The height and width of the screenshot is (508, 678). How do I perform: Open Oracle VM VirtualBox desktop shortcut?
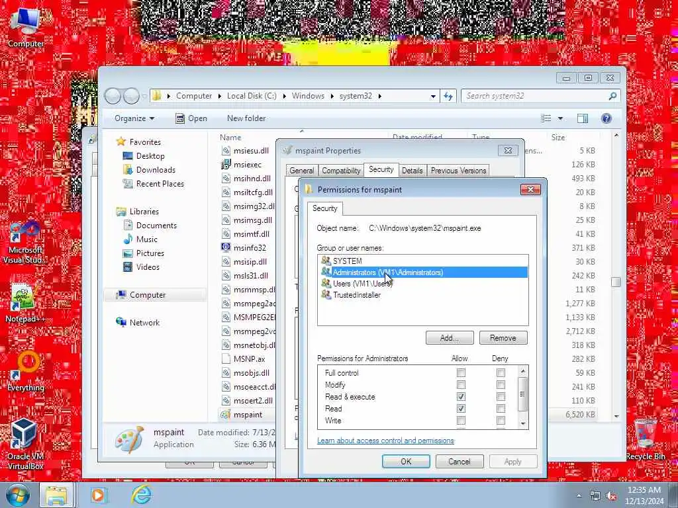(25, 444)
